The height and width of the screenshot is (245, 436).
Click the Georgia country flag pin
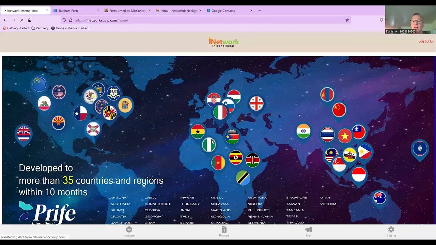pyautogui.click(x=256, y=103)
